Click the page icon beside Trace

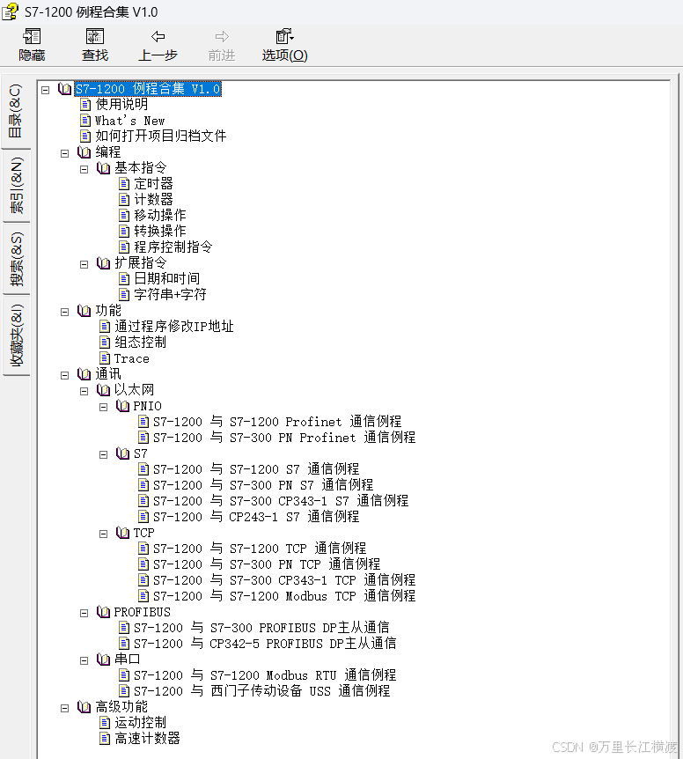tap(105, 358)
